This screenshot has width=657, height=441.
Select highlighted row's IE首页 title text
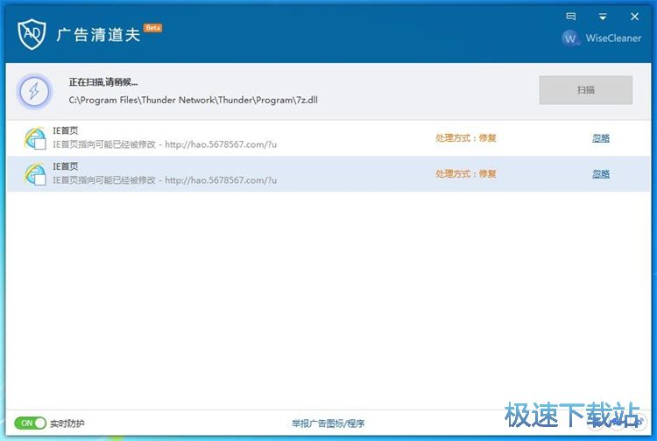[66, 166]
